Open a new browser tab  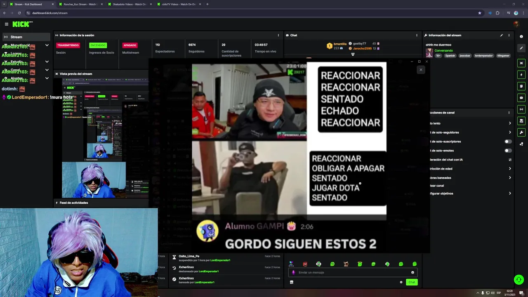[207, 4]
